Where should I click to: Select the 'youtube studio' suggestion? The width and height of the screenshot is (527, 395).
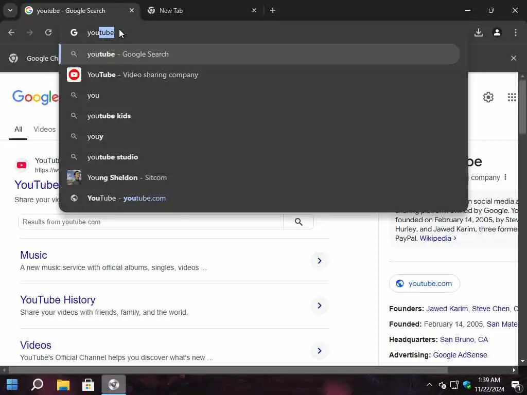coord(259,157)
